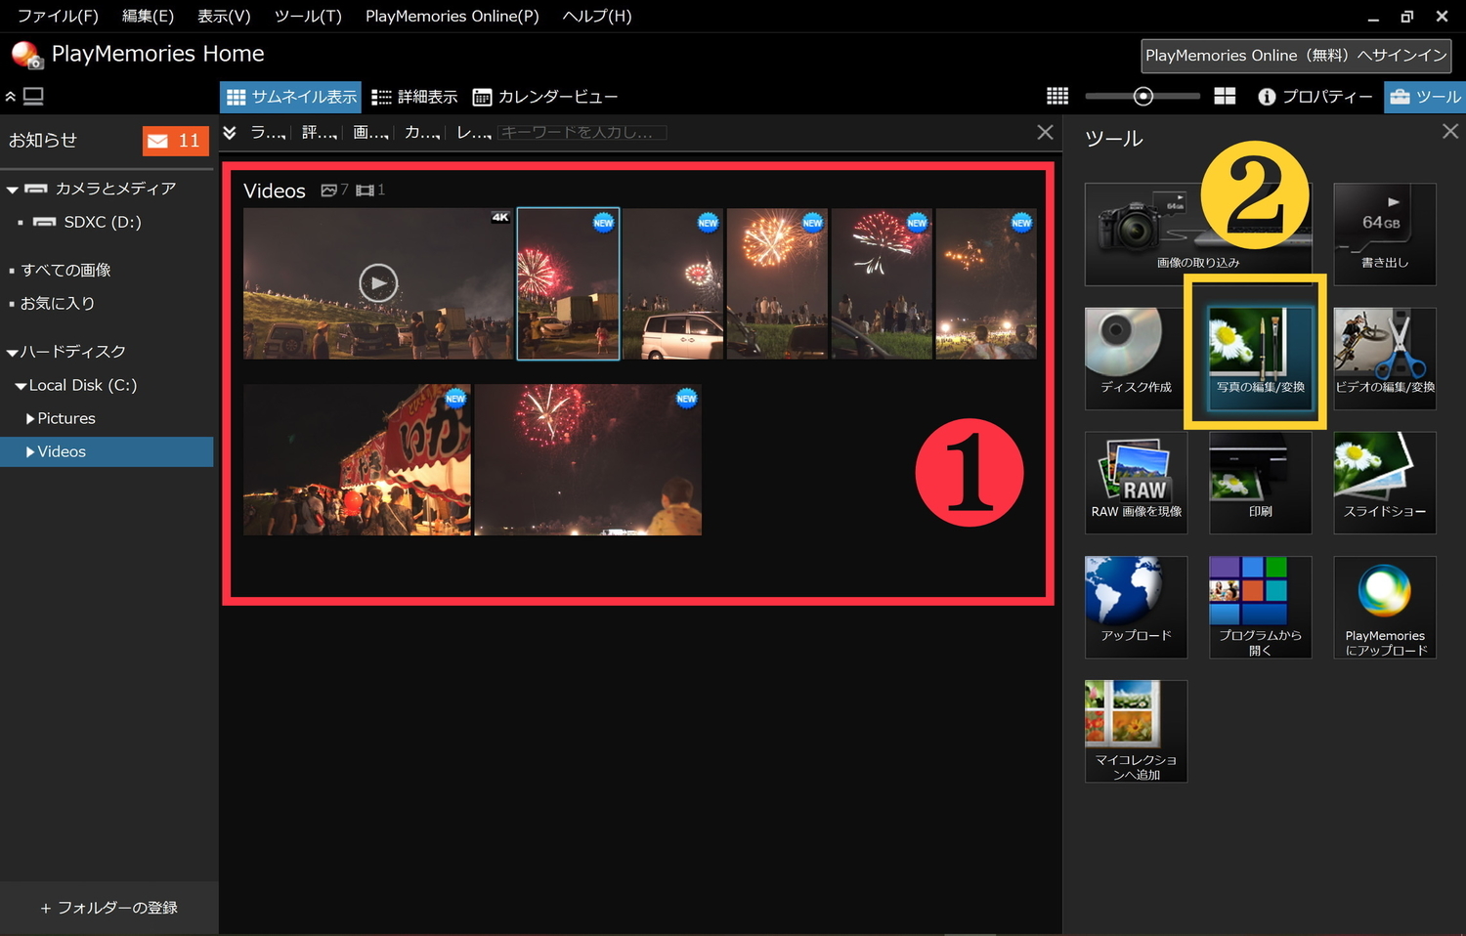
Task: Set largest thumbnail size icon
Action: (1225, 96)
